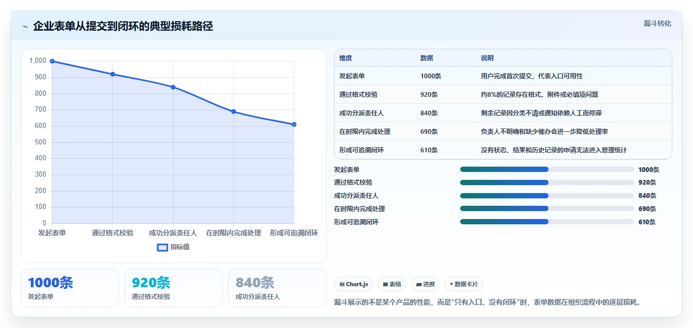
Task: Click the 610条 progress bar value
Action: pyautogui.click(x=647, y=222)
